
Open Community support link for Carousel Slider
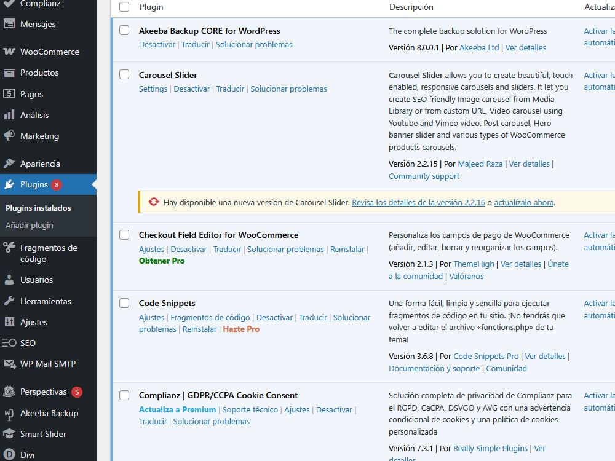pos(424,176)
